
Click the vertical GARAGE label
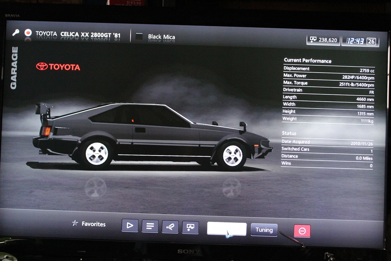coord(14,68)
